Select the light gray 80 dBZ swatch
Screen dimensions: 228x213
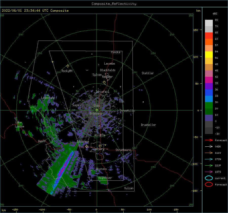pos(209,23)
